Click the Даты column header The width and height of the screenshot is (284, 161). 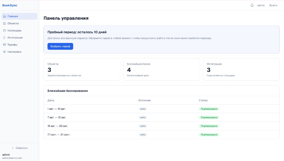click(51, 100)
